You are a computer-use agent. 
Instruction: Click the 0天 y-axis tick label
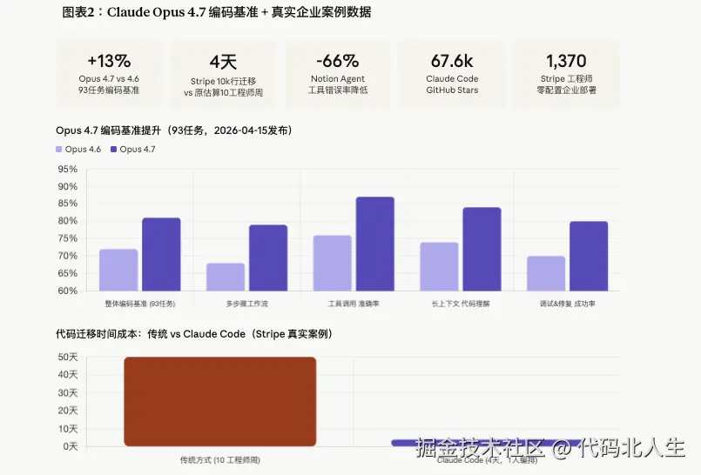point(71,446)
